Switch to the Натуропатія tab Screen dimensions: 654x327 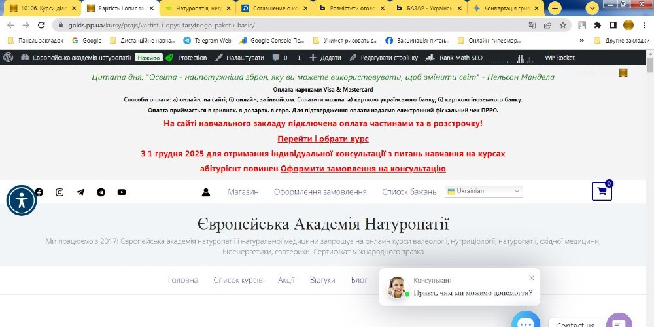pos(196,8)
